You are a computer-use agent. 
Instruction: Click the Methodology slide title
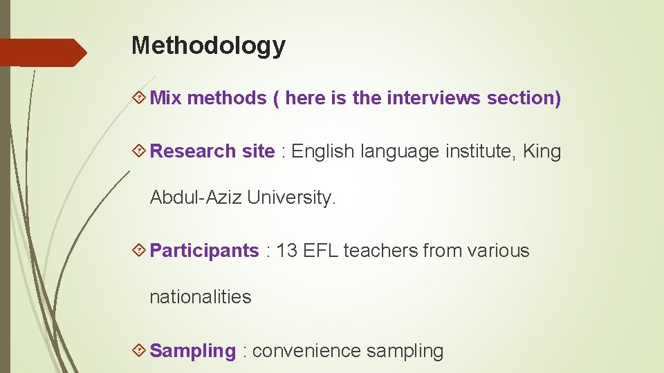point(208,46)
